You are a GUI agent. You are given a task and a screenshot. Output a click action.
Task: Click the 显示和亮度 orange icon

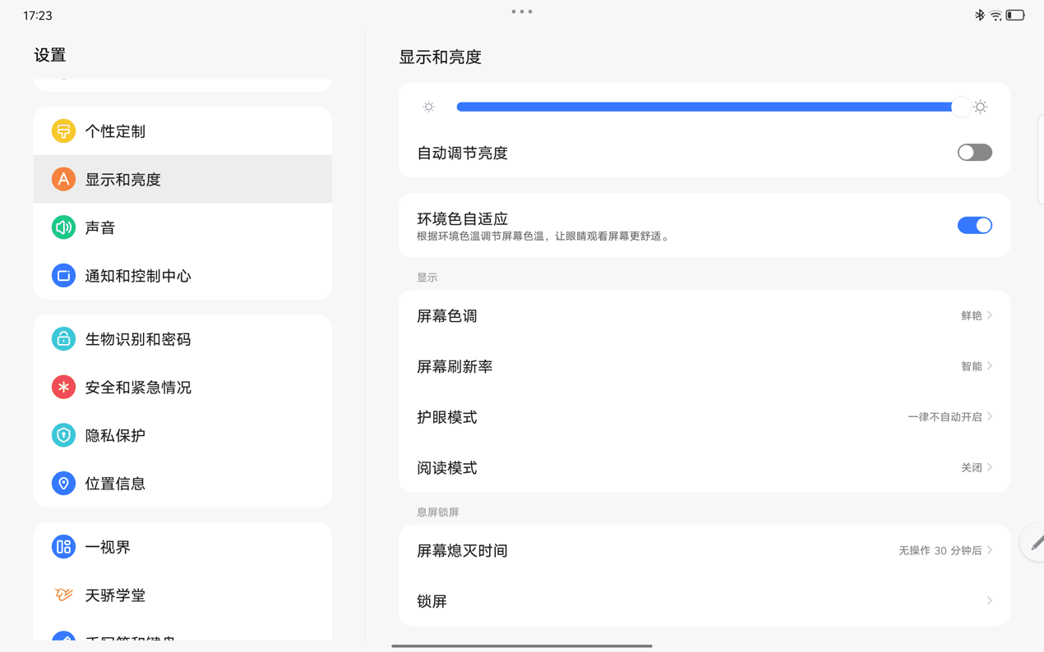tap(63, 178)
